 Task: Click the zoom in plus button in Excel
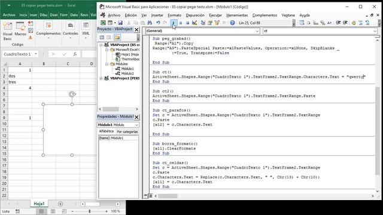coord(107,211)
